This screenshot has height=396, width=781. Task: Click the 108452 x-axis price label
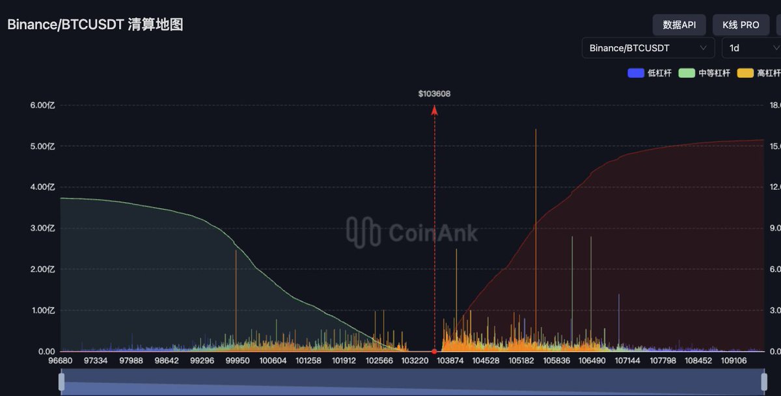pos(698,361)
